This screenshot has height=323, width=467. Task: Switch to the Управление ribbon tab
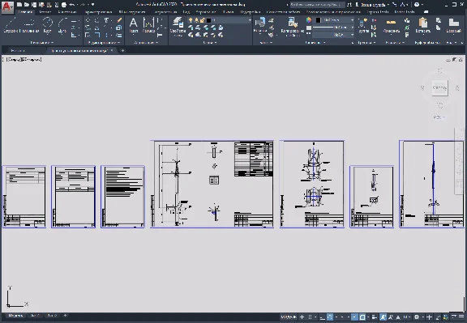point(206,12)
